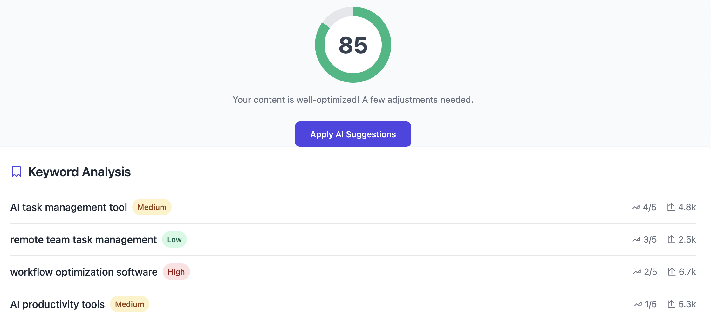This screenshot has height=318, width=711.
Task: Click the volume icon beside 4.8k
Action: click(671, 207)
